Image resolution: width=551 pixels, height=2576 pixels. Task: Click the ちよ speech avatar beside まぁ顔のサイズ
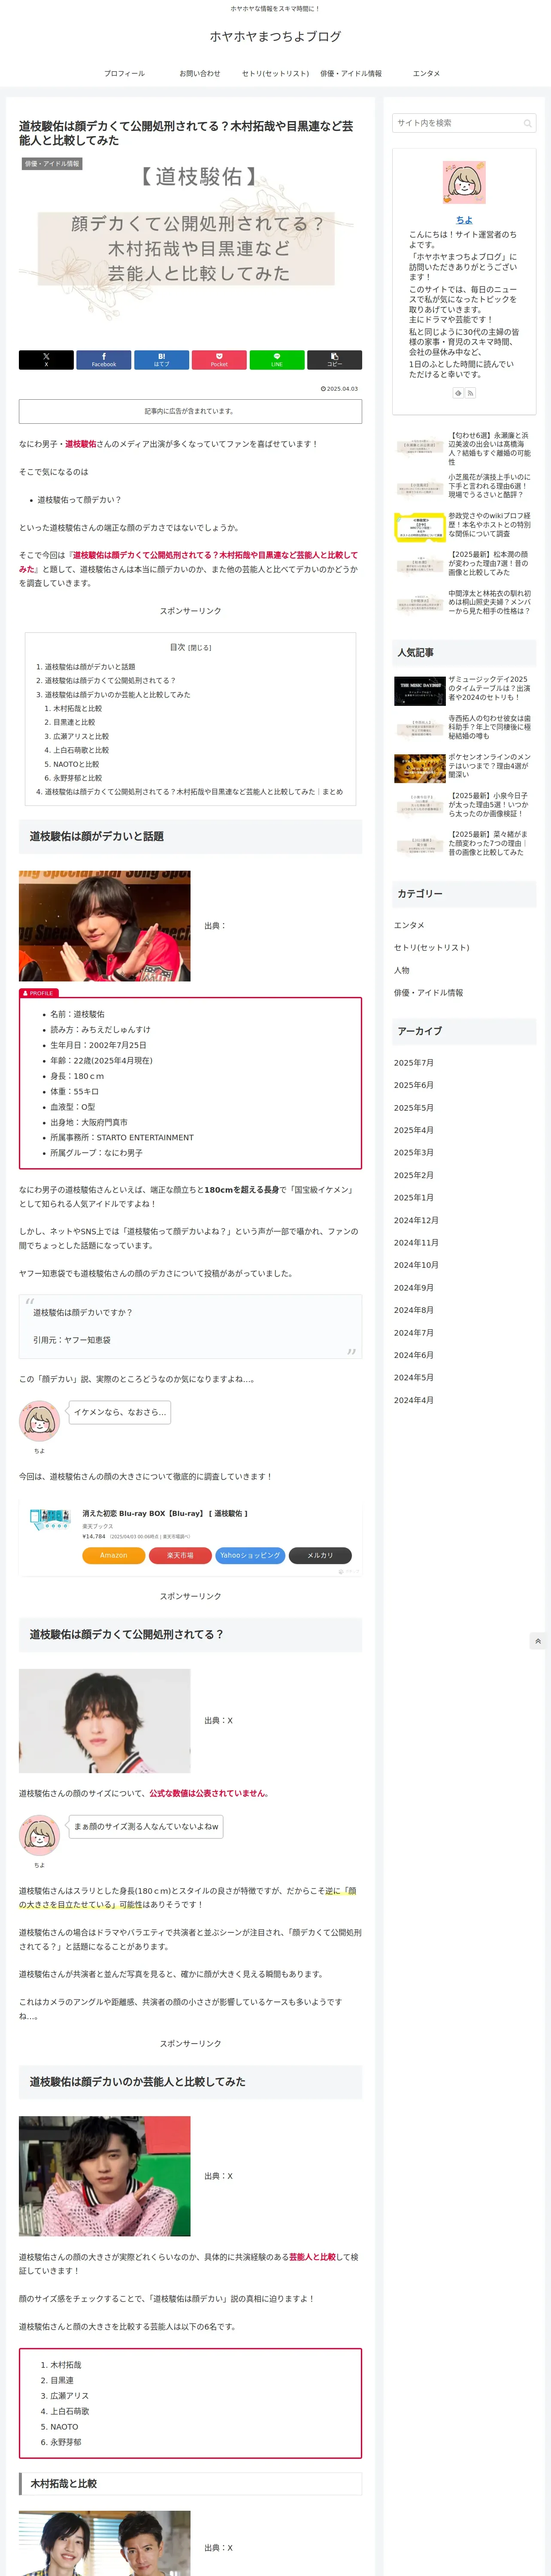coord(40,1835)
